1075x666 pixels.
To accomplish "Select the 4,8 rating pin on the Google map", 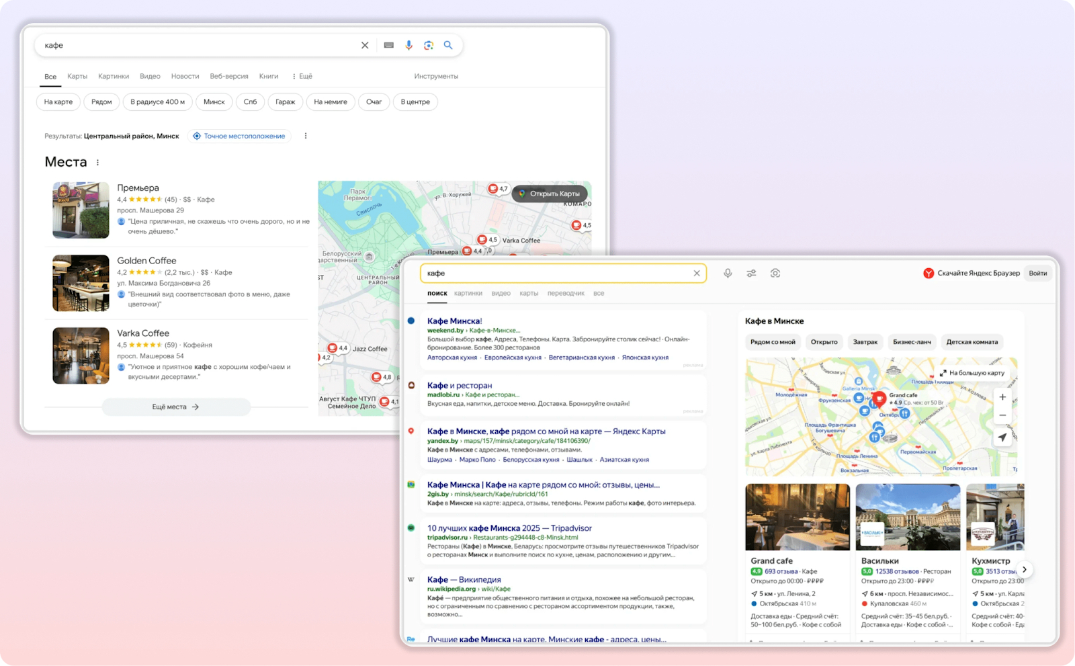I will (382, 377).
